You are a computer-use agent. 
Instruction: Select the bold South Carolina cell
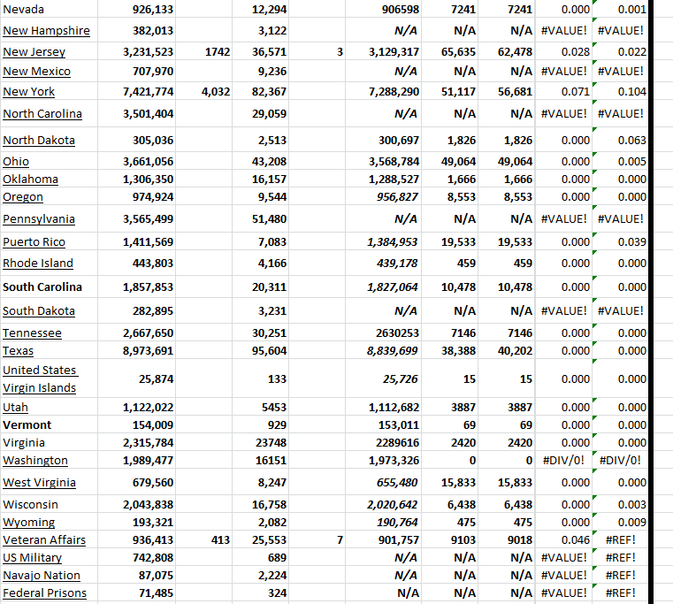tap(49, 287)
